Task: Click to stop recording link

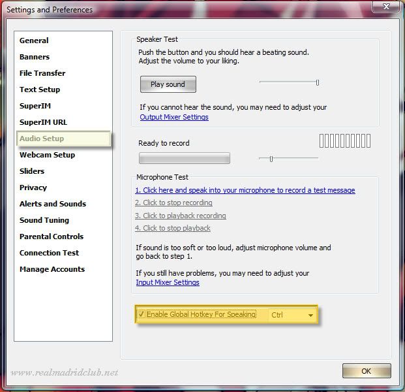Action: pyautogui.click(x=173, y=203)
